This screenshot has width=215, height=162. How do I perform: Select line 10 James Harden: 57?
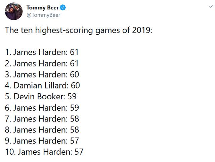pos(44,152)
